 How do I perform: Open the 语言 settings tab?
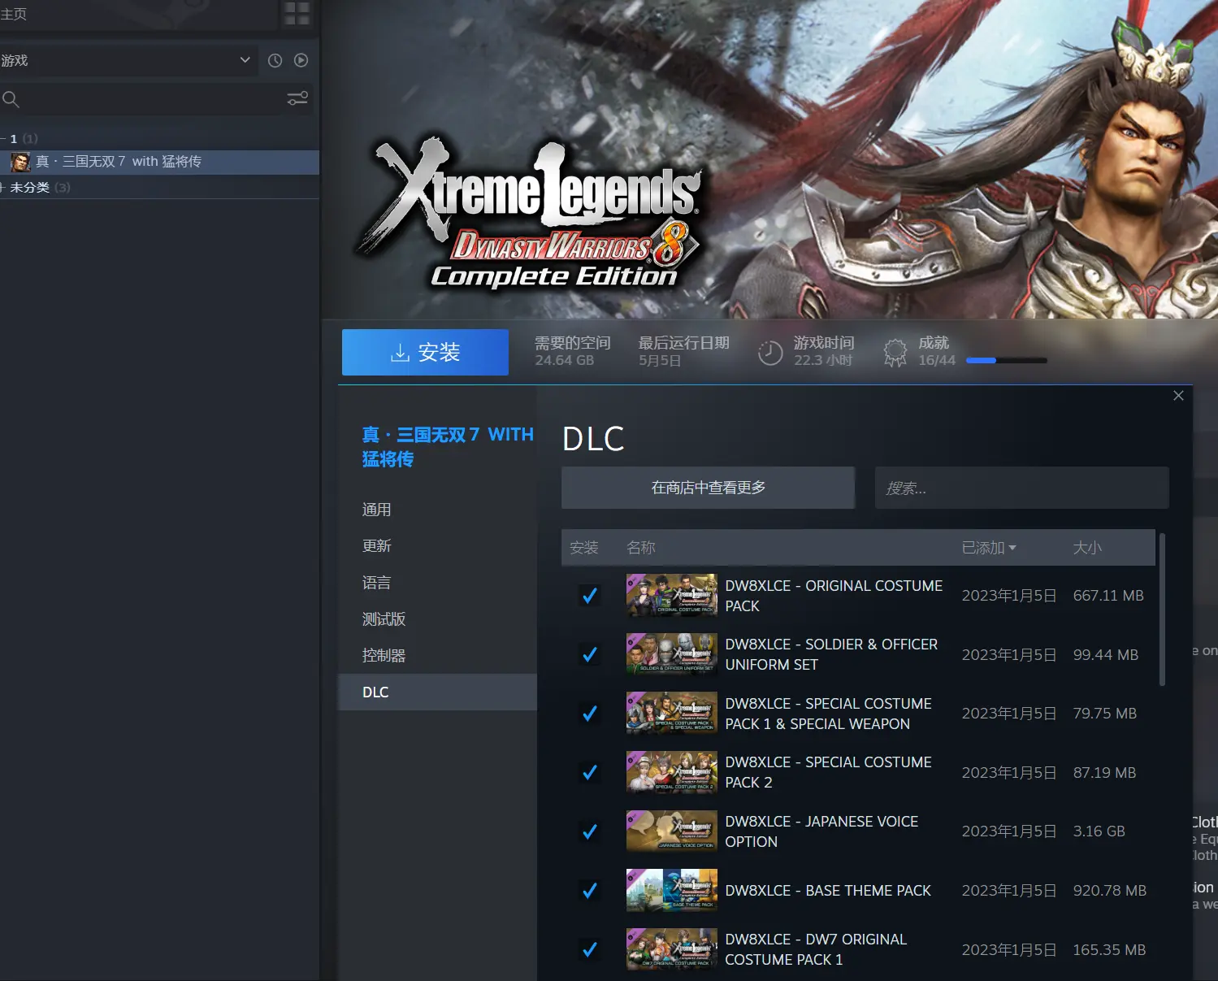(437, 583)
